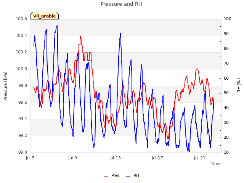Screen dimensions: 244x183
Task: Click the 10 RH axis value
Action: pos(226,152)
